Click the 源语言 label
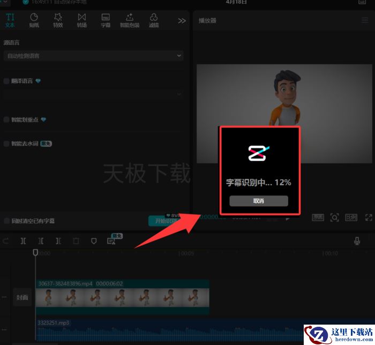The width and height of the screenshot is (375, 345). (11, 42)
